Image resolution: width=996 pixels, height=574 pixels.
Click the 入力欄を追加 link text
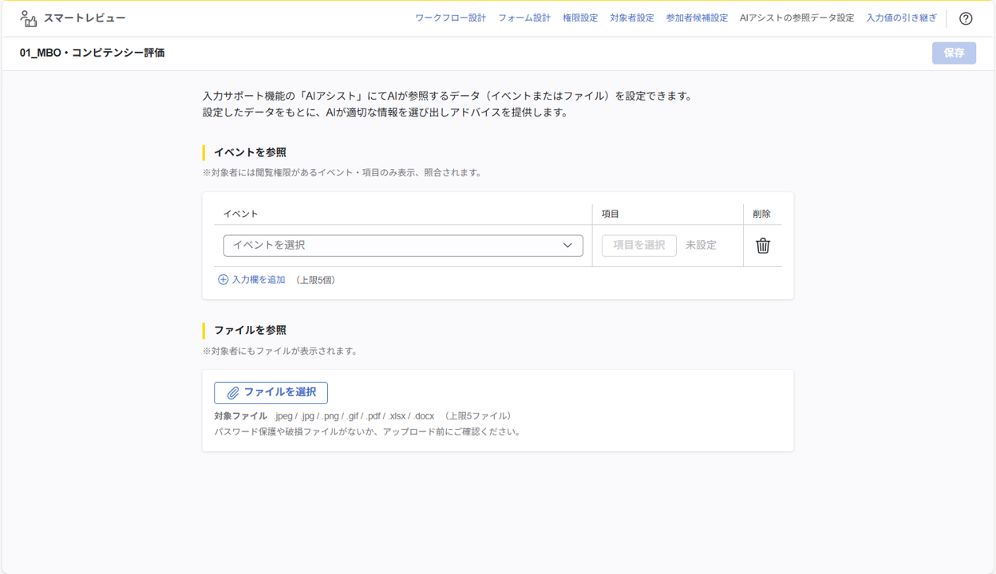259,280
